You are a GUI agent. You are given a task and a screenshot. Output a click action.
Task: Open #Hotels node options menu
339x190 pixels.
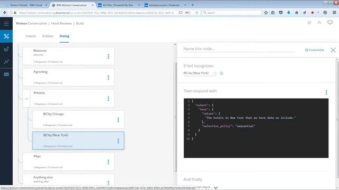pos(108,99)
